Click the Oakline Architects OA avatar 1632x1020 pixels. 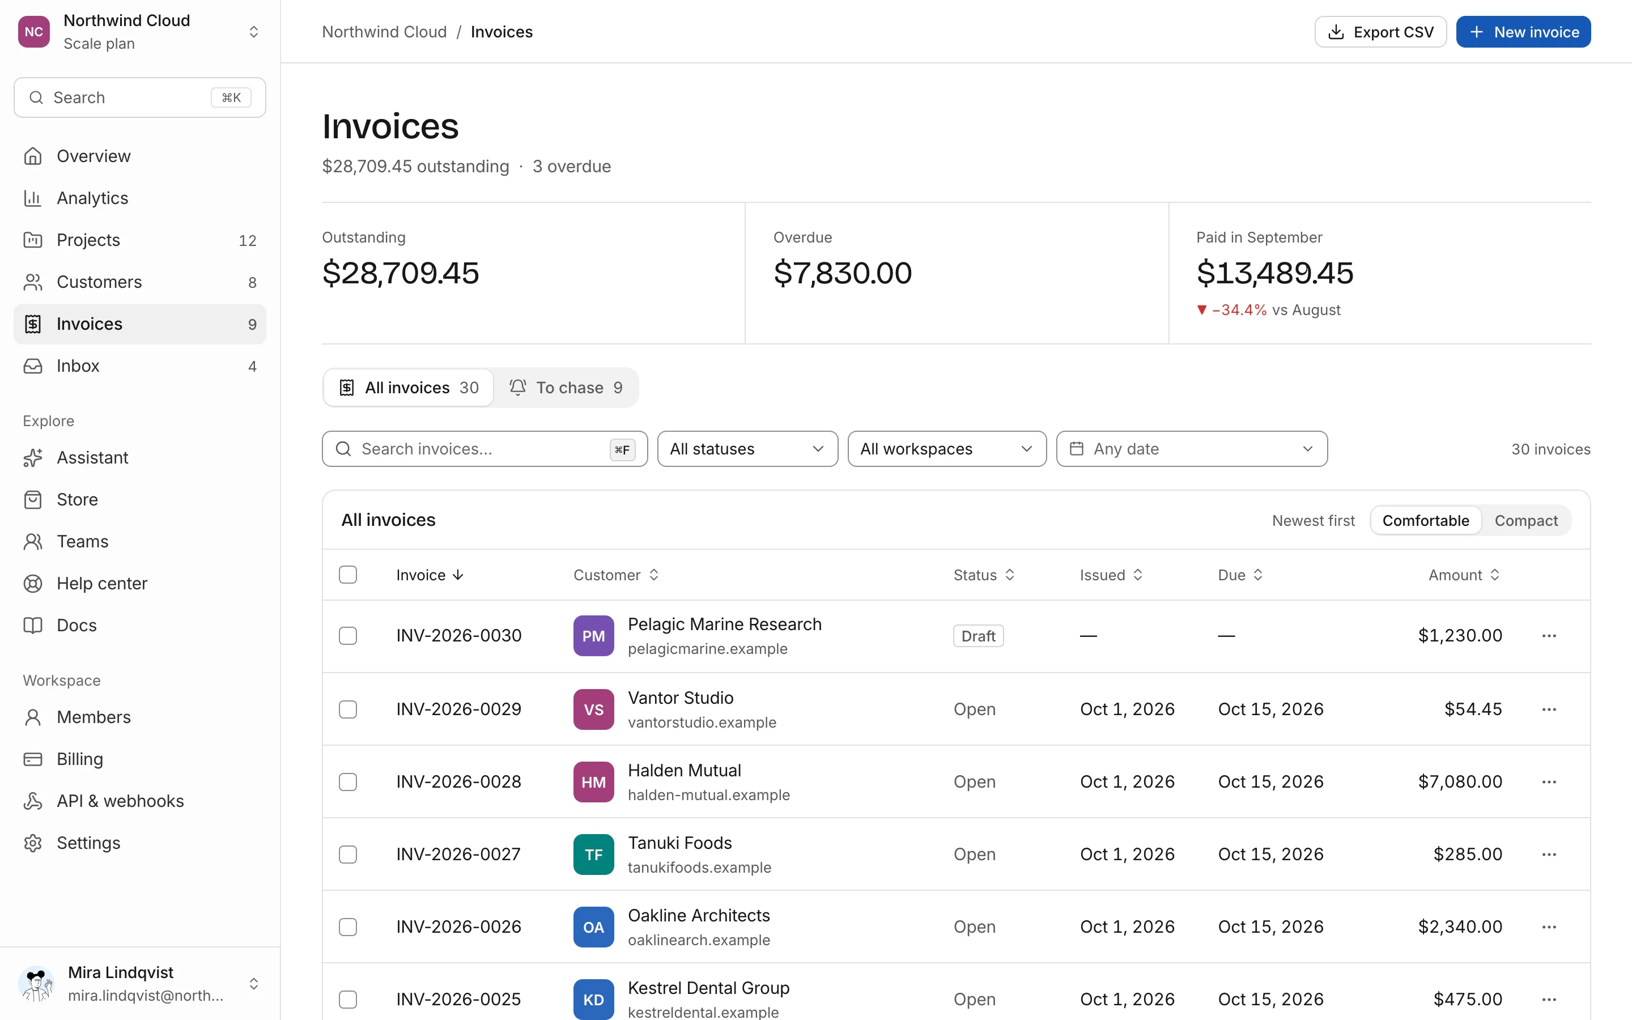[593, 926]
